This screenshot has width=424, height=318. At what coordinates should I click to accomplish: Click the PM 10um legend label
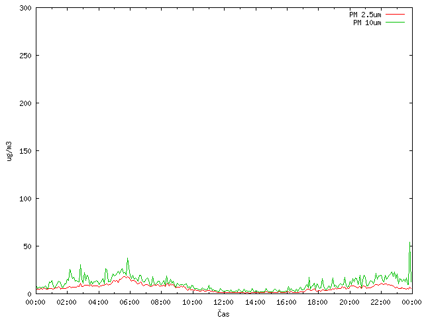(367, 23)
